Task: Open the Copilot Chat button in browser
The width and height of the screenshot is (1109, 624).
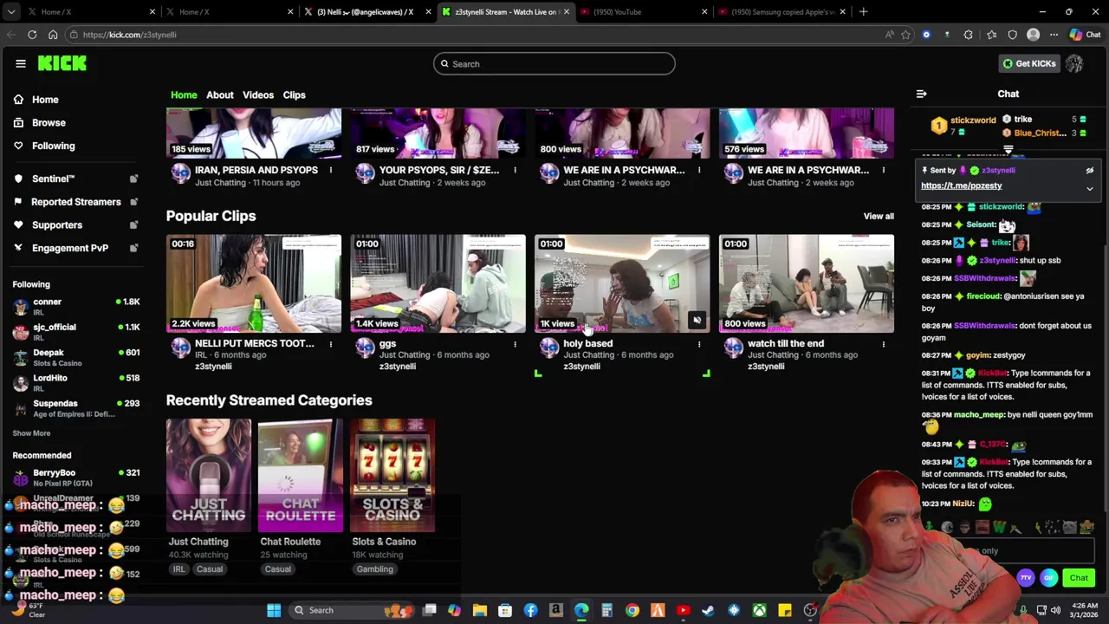Action: coord(1085,35)
